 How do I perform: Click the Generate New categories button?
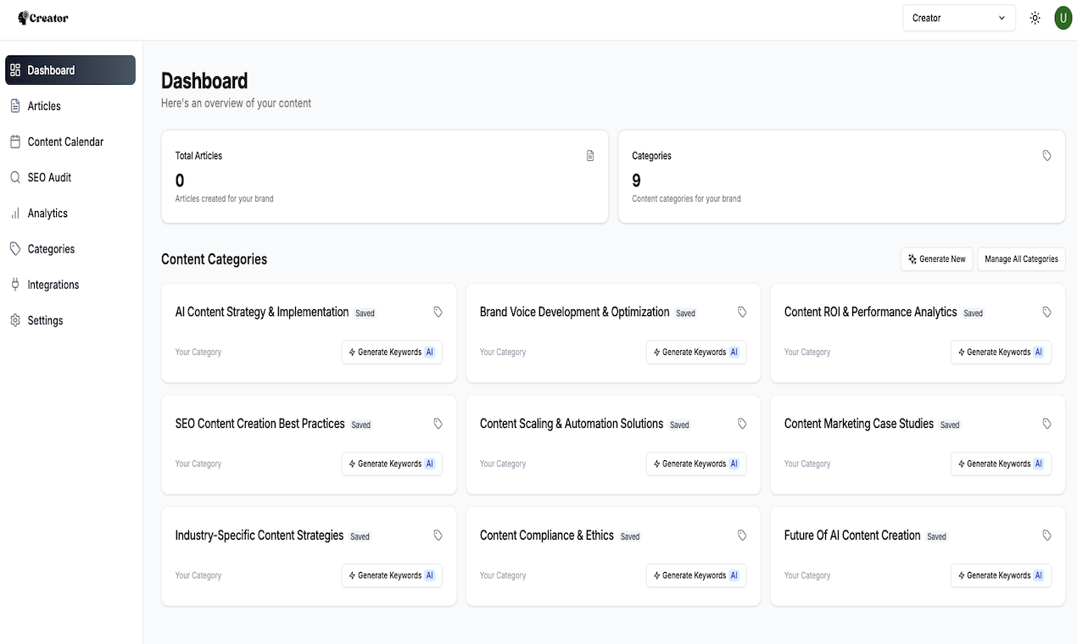[936, 259]
